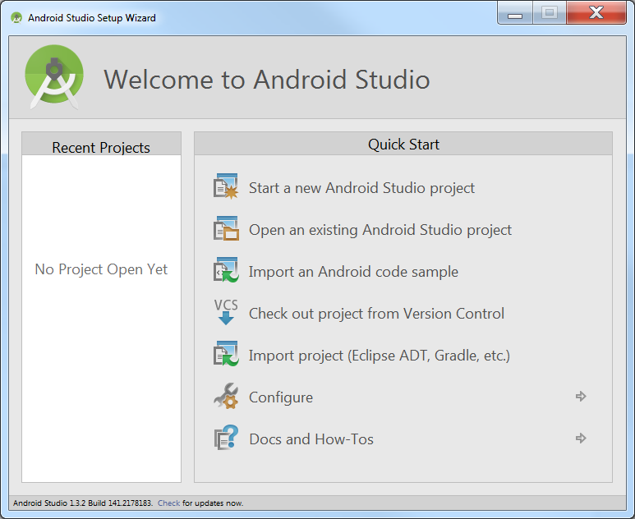
Task: Click the Android Studio logo in the header
Action: click(54, 77)
